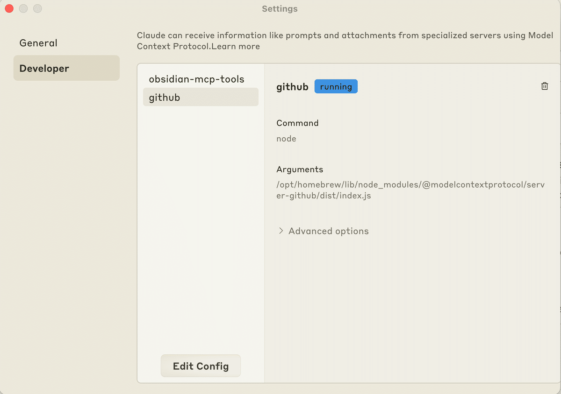Screen dimensions: 561x394
Task: Switch to the Developer settings tab
Action: 44,68
